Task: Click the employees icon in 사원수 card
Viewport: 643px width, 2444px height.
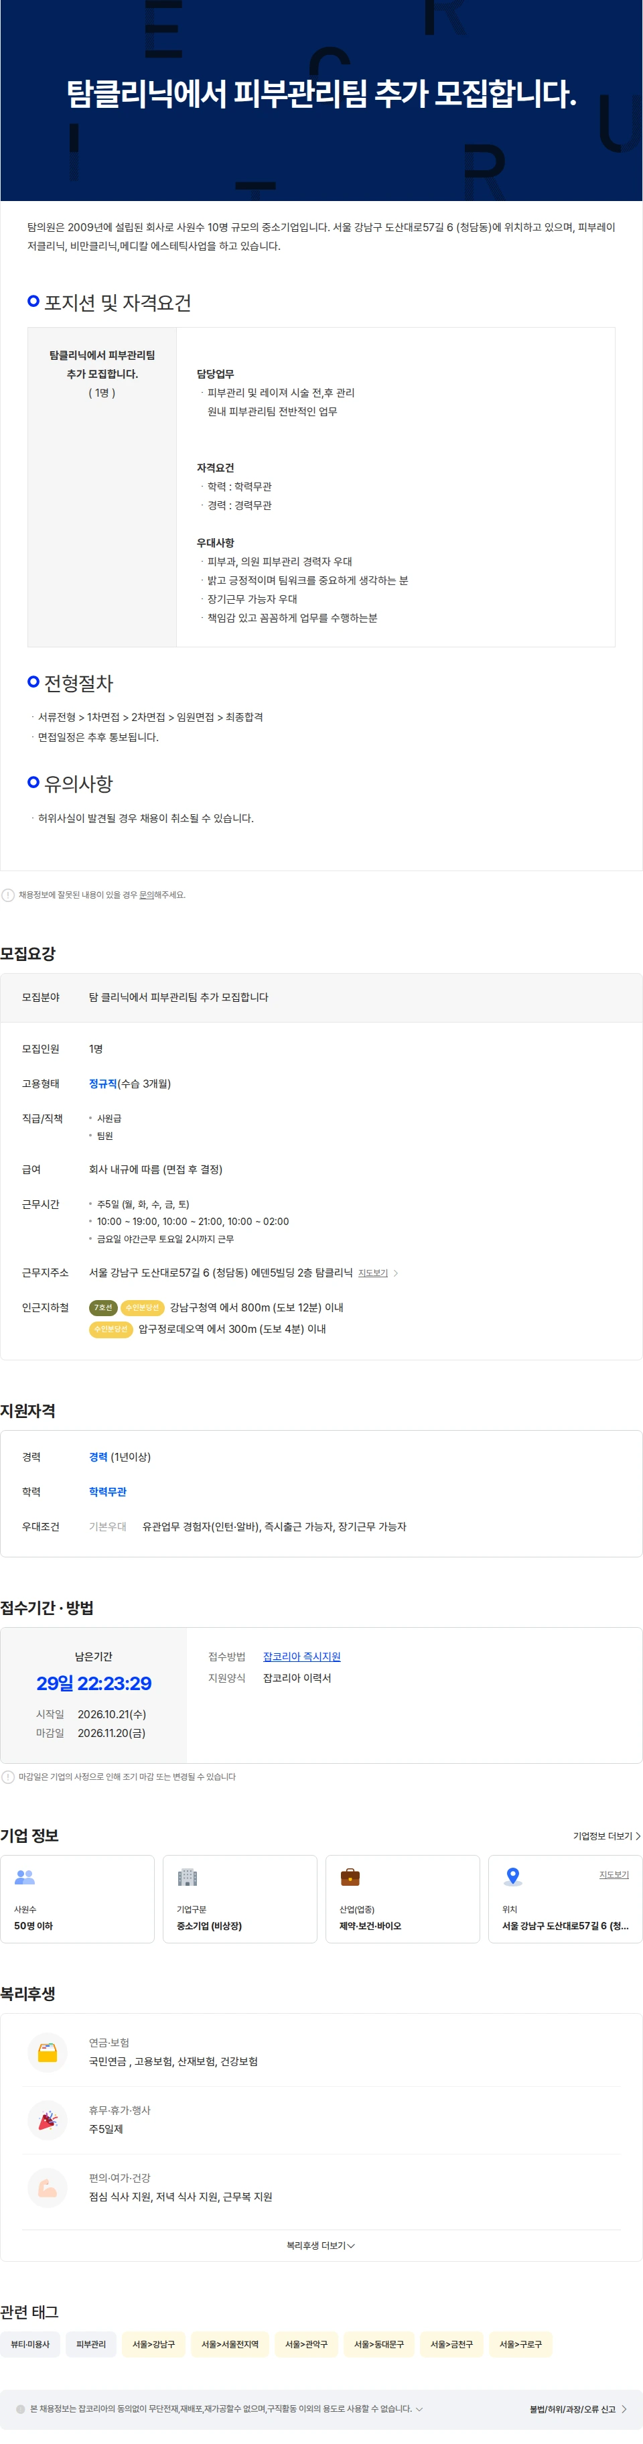Action: point(25,1876)
